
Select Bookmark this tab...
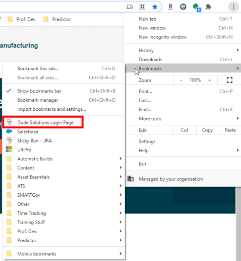pos(64,69)
